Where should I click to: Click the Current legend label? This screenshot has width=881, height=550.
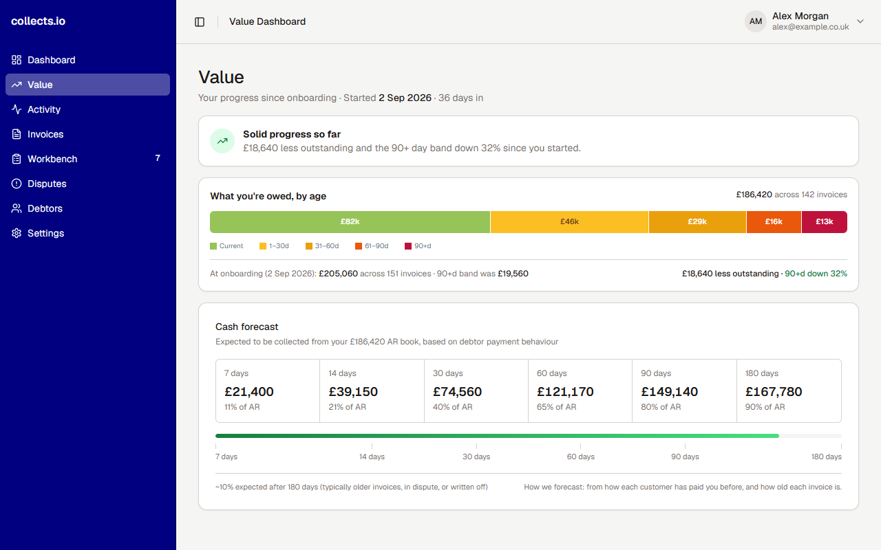231,246
